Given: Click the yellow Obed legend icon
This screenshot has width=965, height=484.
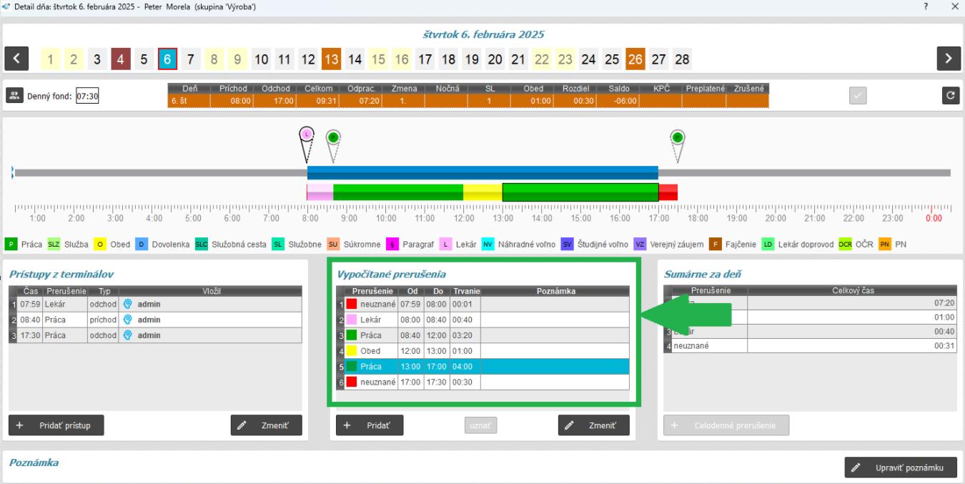Looking at the screenshot, I should 101,245.
